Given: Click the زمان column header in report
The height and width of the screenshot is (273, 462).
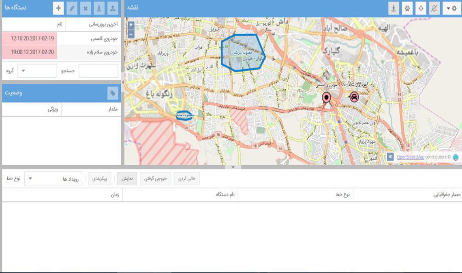Looking at the screenshot, I should 62,195.
